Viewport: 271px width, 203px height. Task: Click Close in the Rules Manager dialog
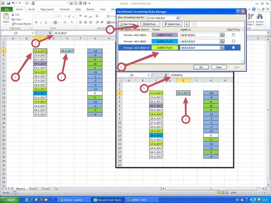pyautogui.click(x=219, y=67)
